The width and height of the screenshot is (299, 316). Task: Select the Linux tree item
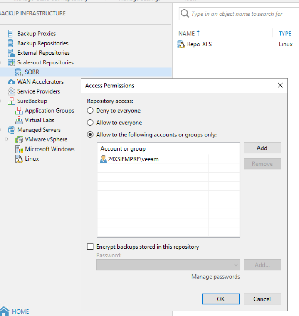32,159
